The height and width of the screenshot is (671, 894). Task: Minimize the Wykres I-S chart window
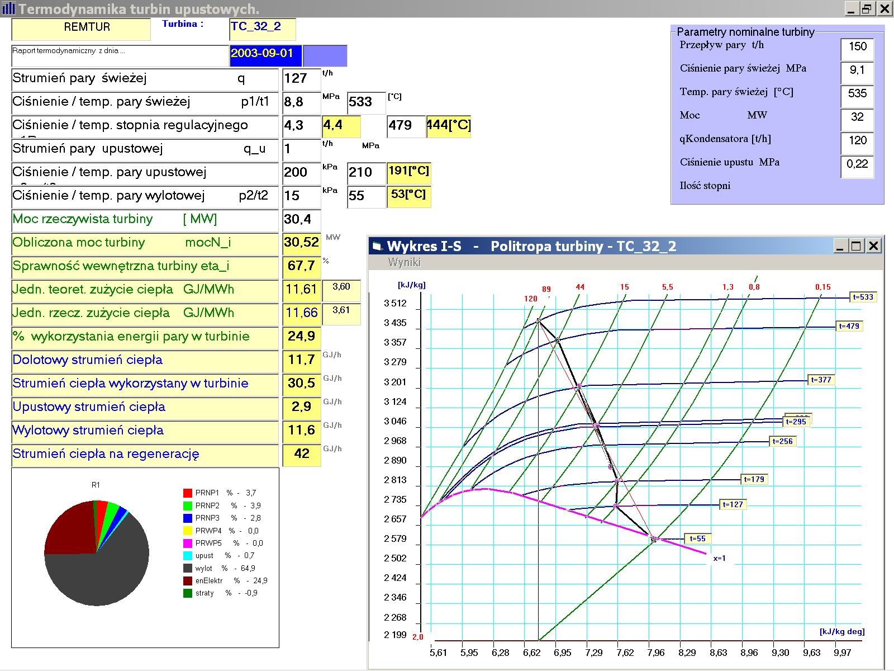click(x=840, y=246)
